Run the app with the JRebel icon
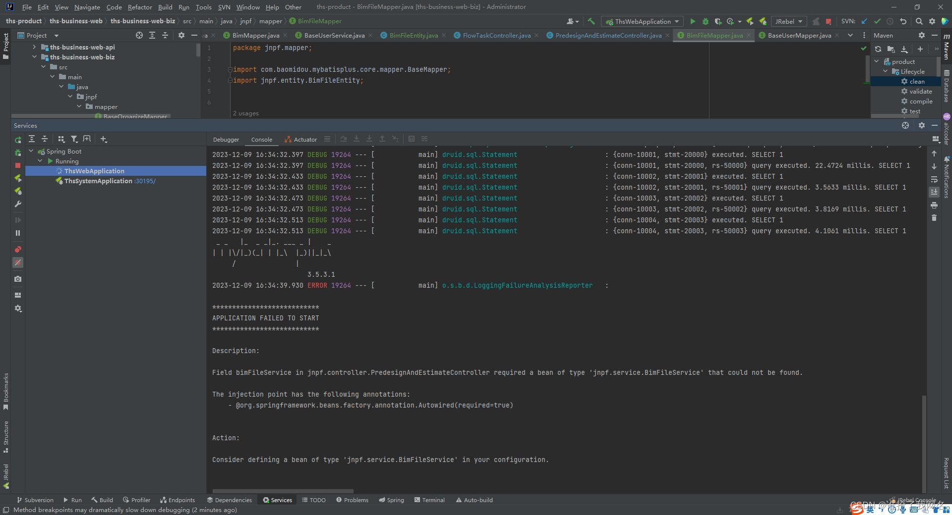 point(749,21)
